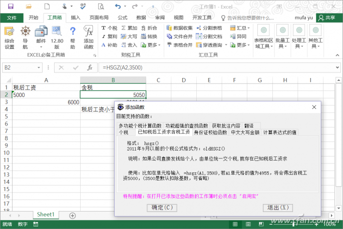Image resolution: width=343 pixels, height=229 pixels.
Task: Click 告诉我您想要做什么 search box
Action: click(248, 17)
